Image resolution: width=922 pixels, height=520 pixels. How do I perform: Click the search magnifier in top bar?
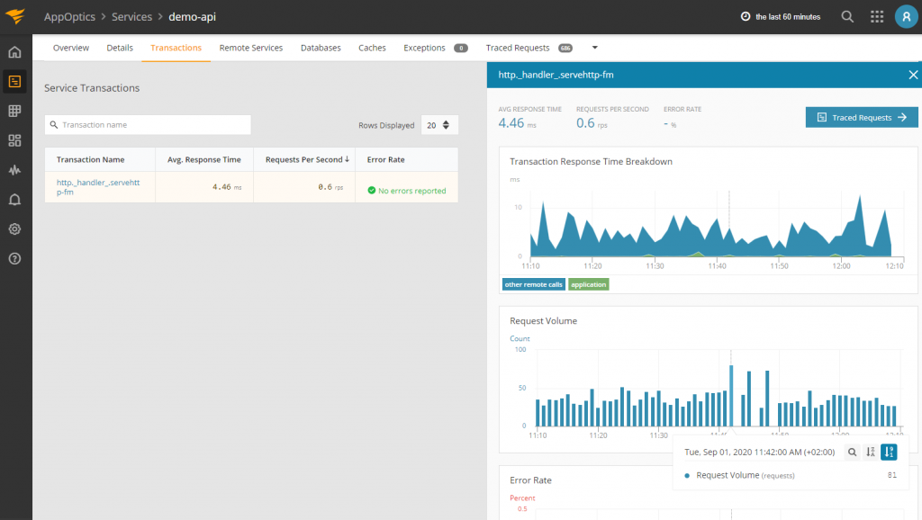(x=847, y=16)
